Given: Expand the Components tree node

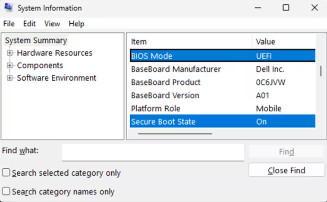Looking at the screenshot, I should pos(9,66).
